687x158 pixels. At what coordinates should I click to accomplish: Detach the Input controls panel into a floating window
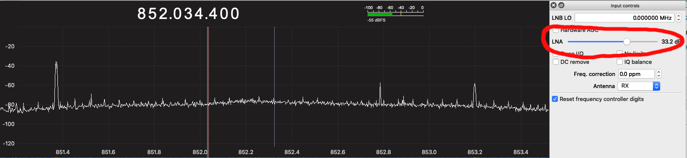click(x=561, y=5)
